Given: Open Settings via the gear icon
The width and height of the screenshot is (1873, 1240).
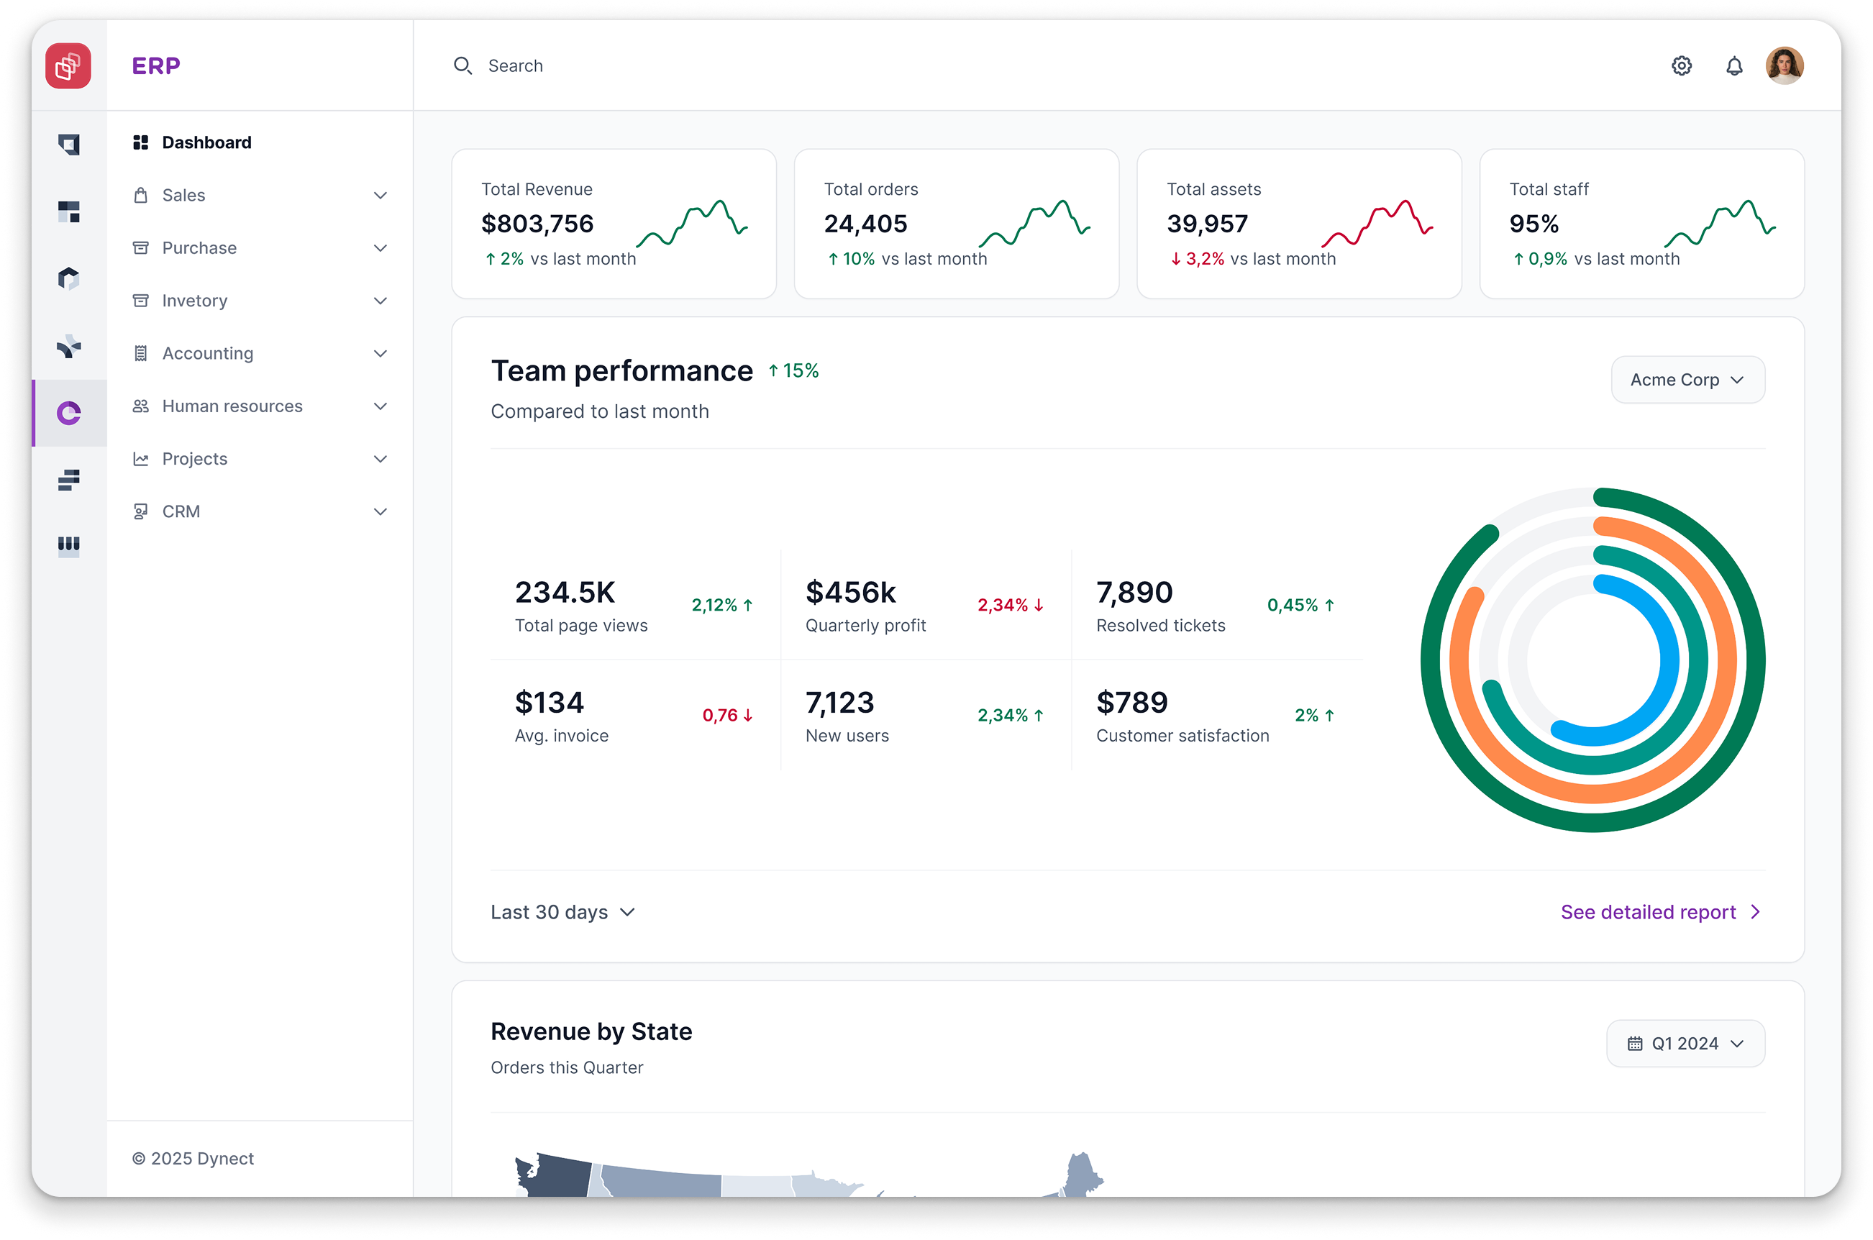Looking at the screenshot, I should tap(1682, 65).
